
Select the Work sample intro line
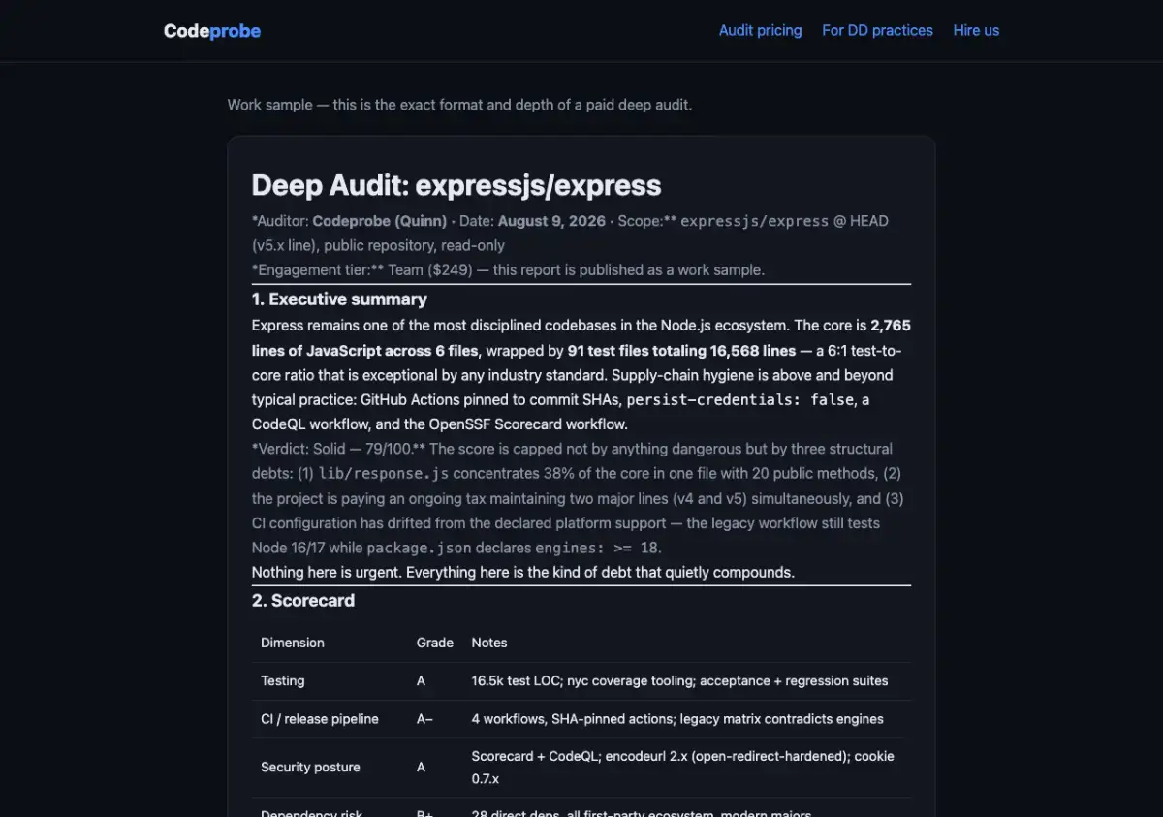[x=459, y=104]
